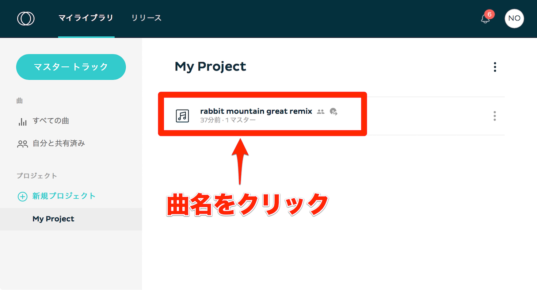The height and width of the screenshot is (290, 537).
Task: Switch to the リリース tab
Action: tap(146, 18)
